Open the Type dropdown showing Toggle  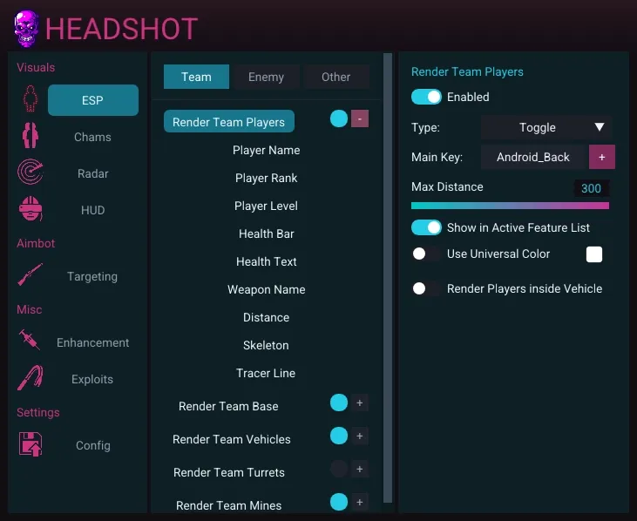click(546, 127)
